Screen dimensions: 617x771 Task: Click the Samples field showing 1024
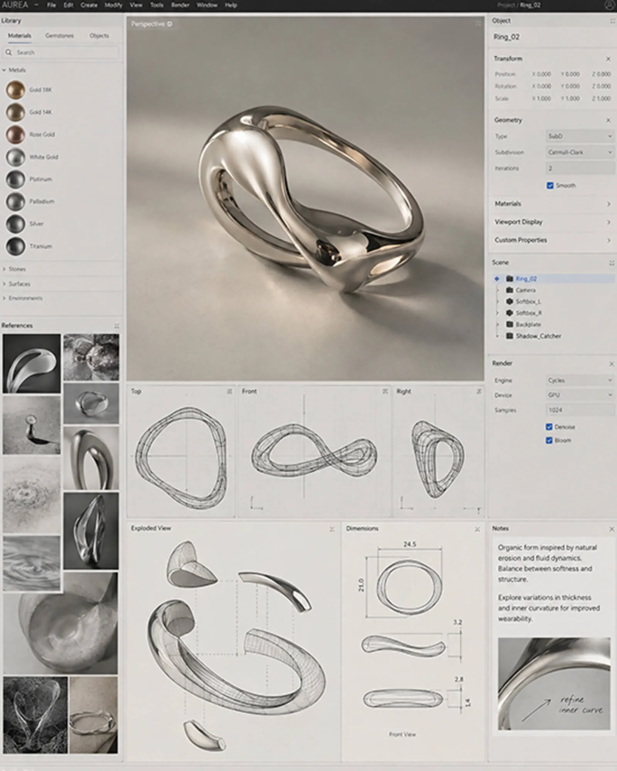580,410
